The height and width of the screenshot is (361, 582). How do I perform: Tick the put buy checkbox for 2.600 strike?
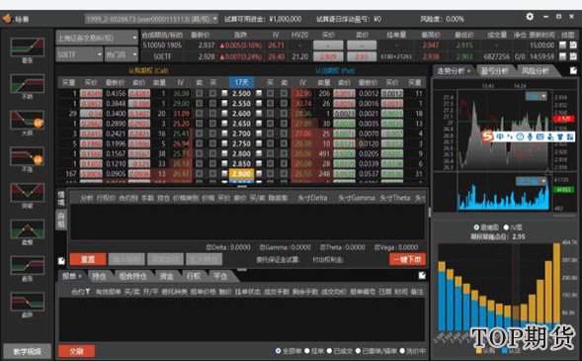coord(270,114)
